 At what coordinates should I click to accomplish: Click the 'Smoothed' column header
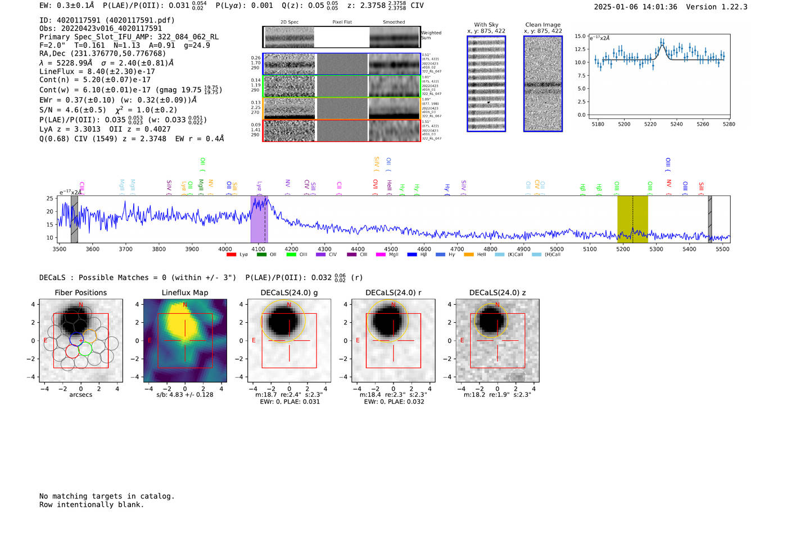[x=393, y=22]
